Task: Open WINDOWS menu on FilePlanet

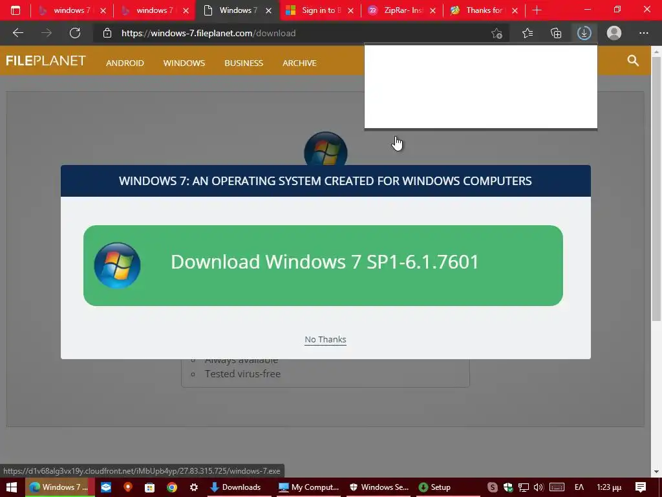Action: [184, 63]
